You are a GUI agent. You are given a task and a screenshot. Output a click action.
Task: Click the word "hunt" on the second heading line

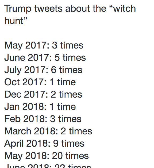point(14,21)
